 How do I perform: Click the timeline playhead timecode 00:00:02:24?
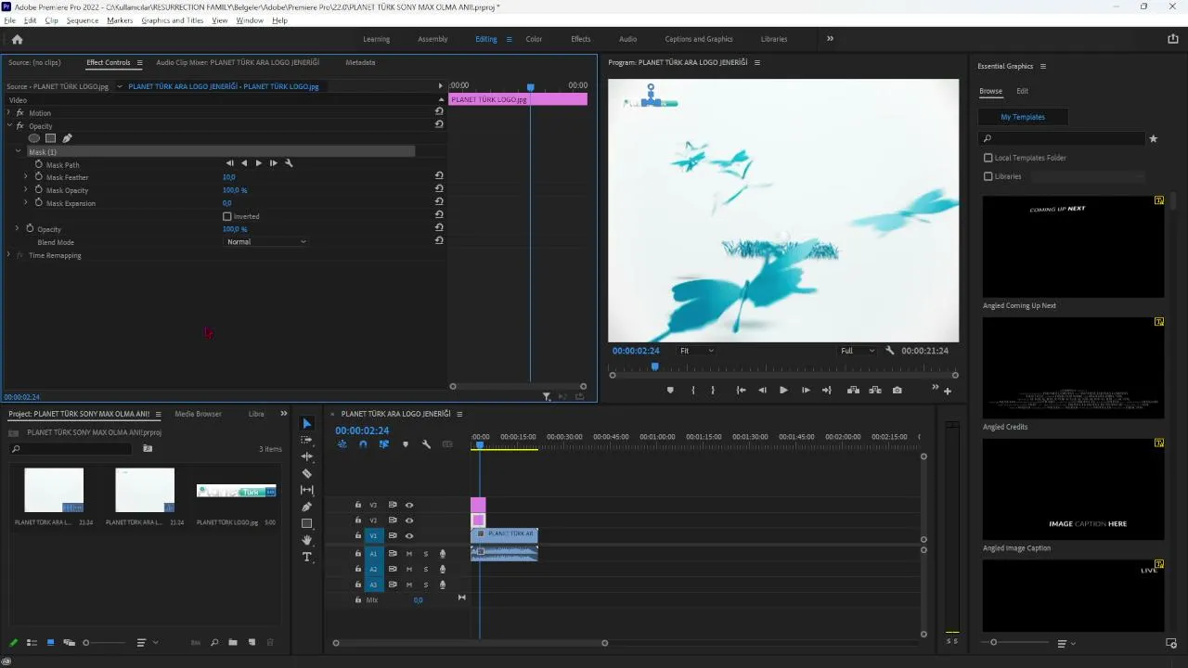(362, 430)
